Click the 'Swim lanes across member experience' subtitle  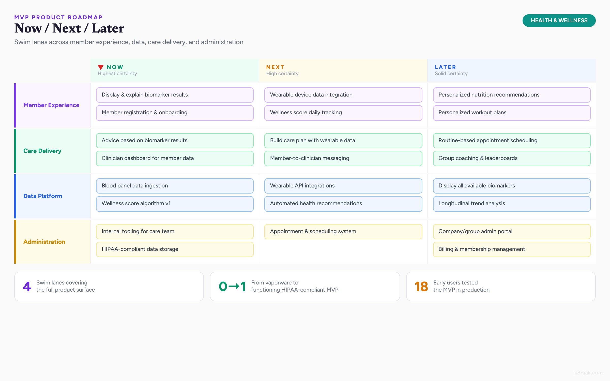(129, 42)
